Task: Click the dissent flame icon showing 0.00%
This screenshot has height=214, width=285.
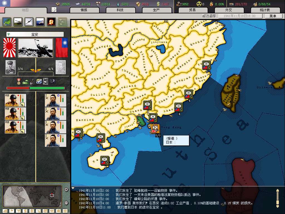Action: click(x=212, y=4)
